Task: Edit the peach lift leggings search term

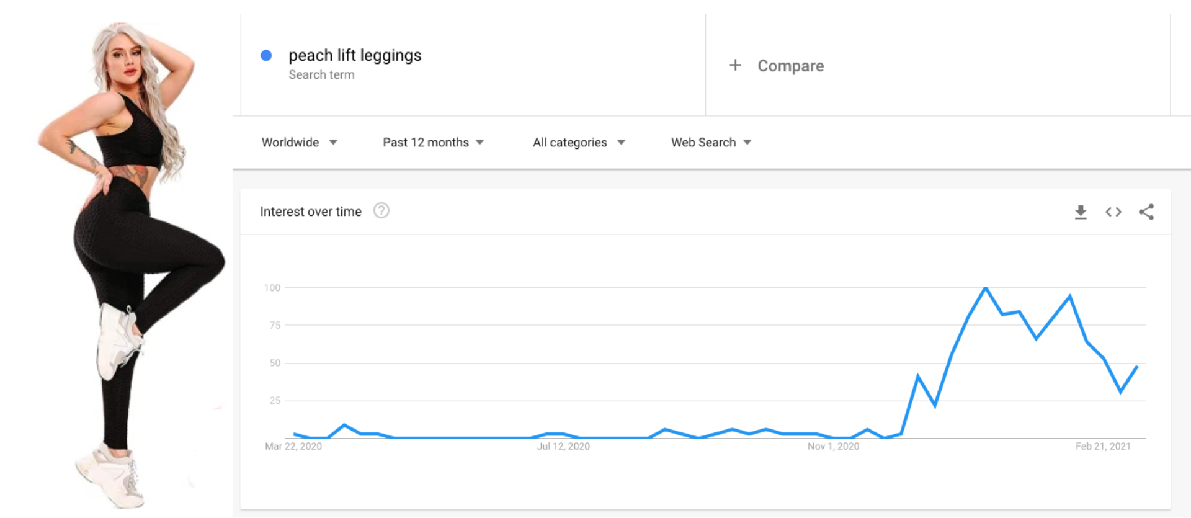Action: tap(355, 56)
